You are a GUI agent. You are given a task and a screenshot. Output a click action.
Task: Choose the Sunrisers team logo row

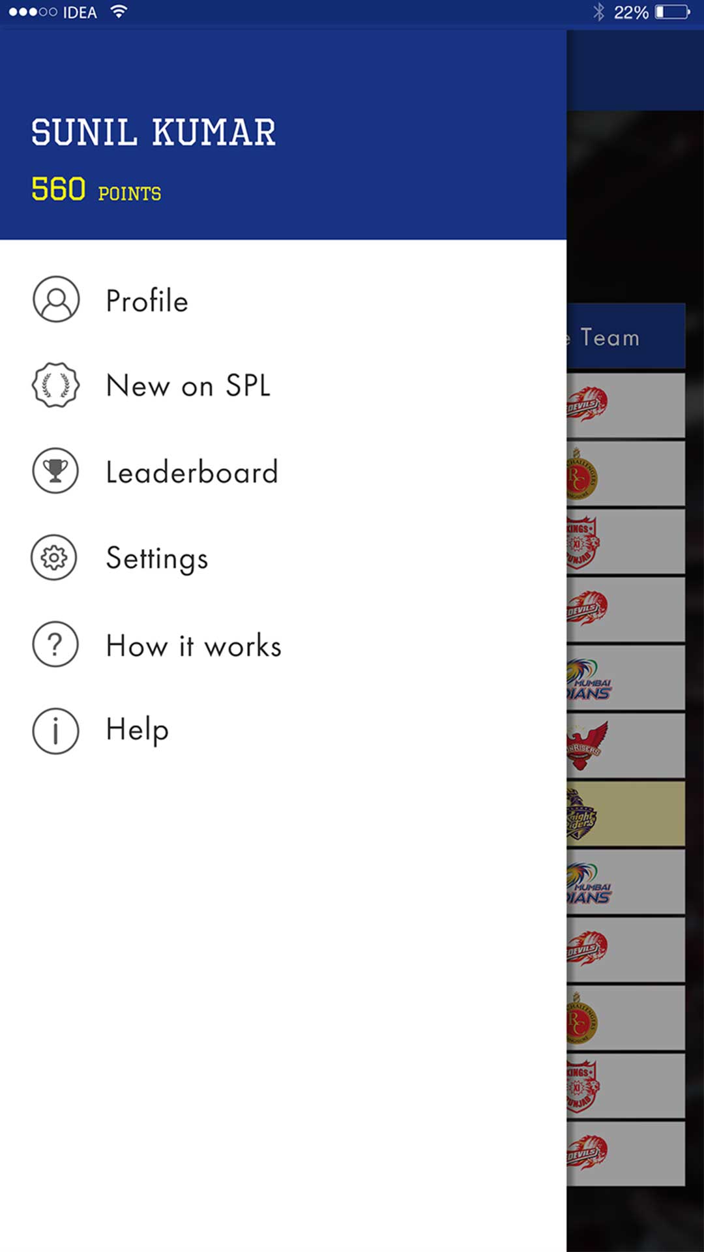(x=624, y=746)
